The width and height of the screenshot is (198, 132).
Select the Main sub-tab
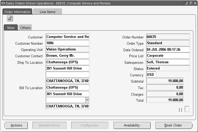pyautogui.click(x=11, y=28)
